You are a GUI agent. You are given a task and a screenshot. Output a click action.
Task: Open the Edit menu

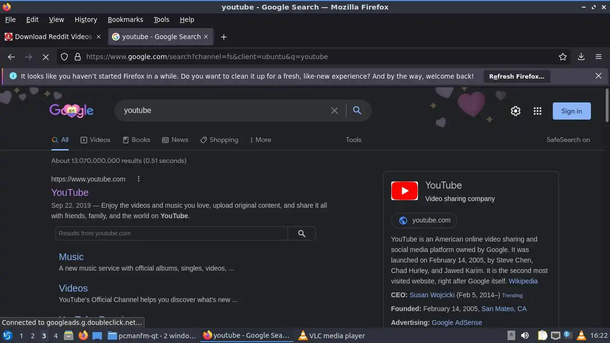[x=32, y=20]
